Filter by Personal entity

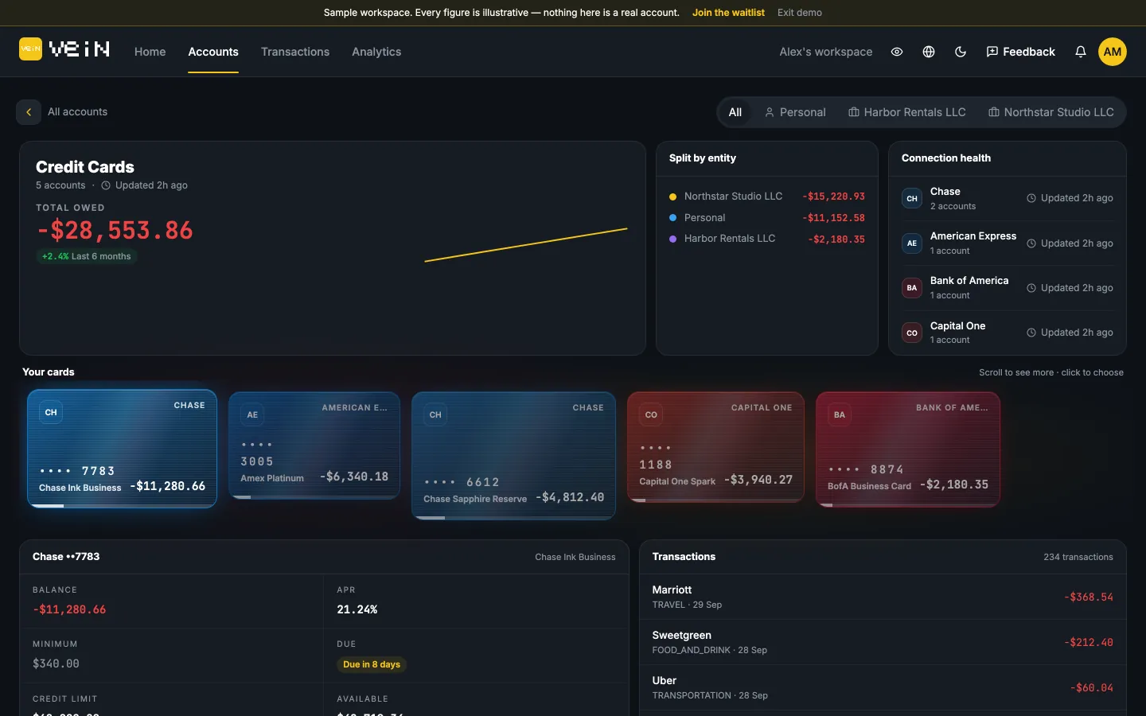point(795,112)
